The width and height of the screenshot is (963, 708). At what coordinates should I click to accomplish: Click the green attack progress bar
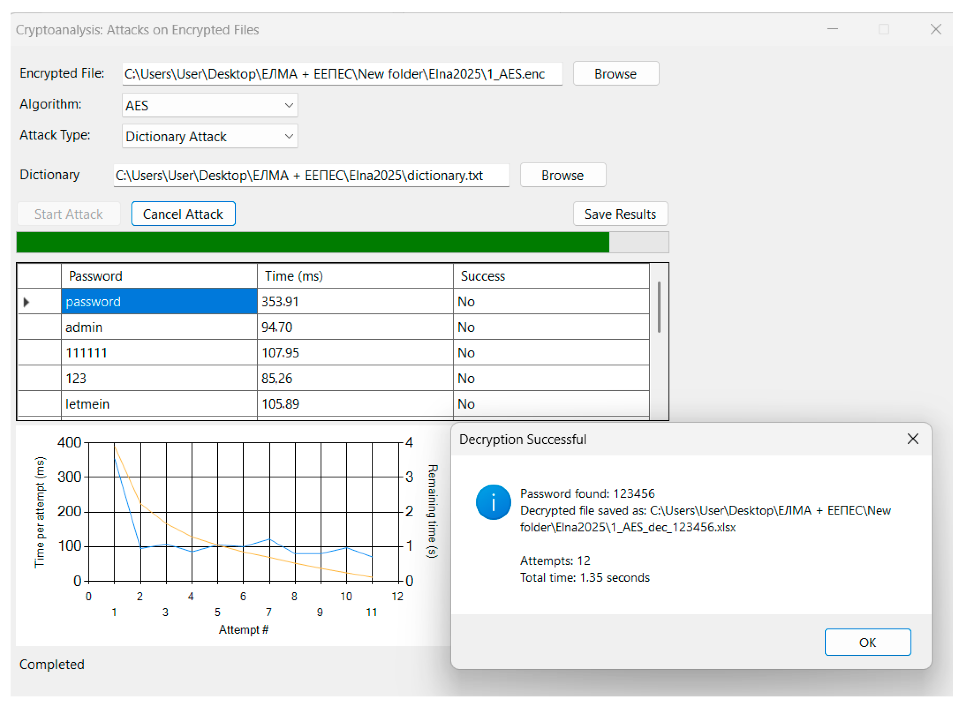pyautogui.click(x=312, y=242)
